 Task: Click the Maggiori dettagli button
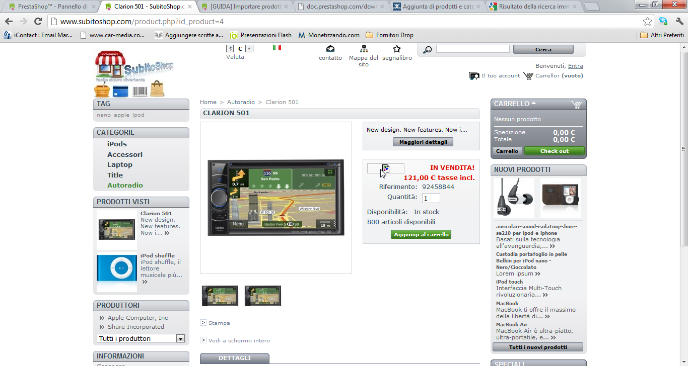[x=423, y=142]
